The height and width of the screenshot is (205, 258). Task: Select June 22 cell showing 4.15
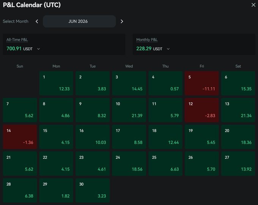(56, 164)
